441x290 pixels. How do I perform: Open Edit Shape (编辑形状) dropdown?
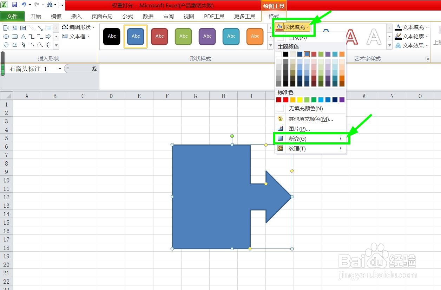79,27
